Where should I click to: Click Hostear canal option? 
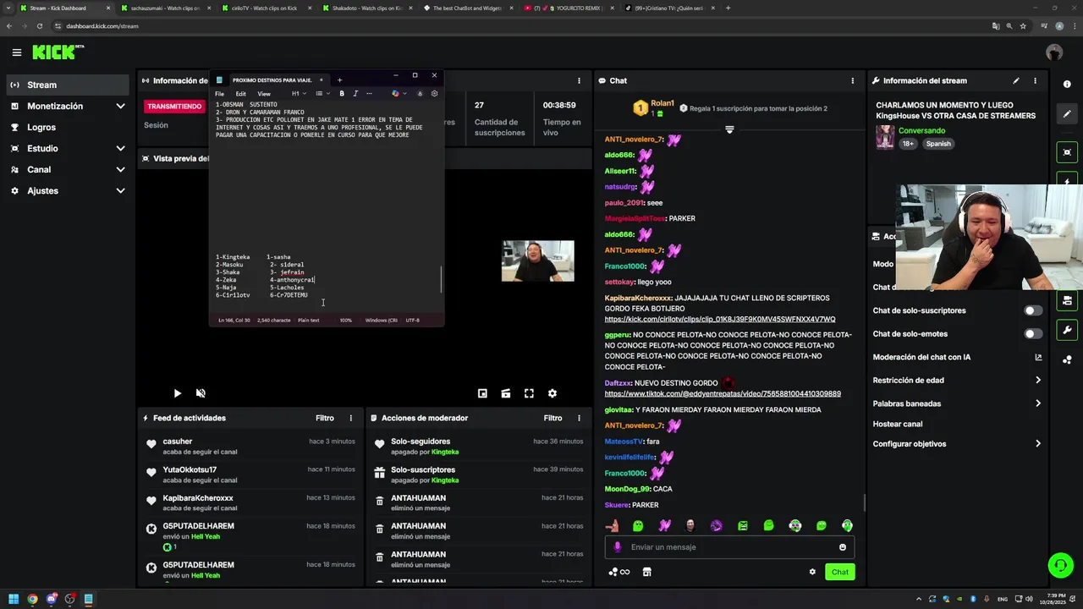[898, 424]
